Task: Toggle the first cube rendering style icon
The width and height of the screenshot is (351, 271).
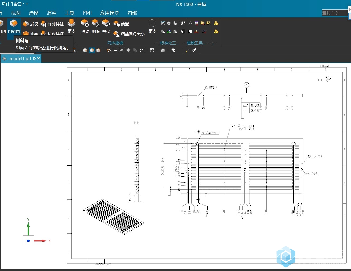Action: click(x=85, y=50)
